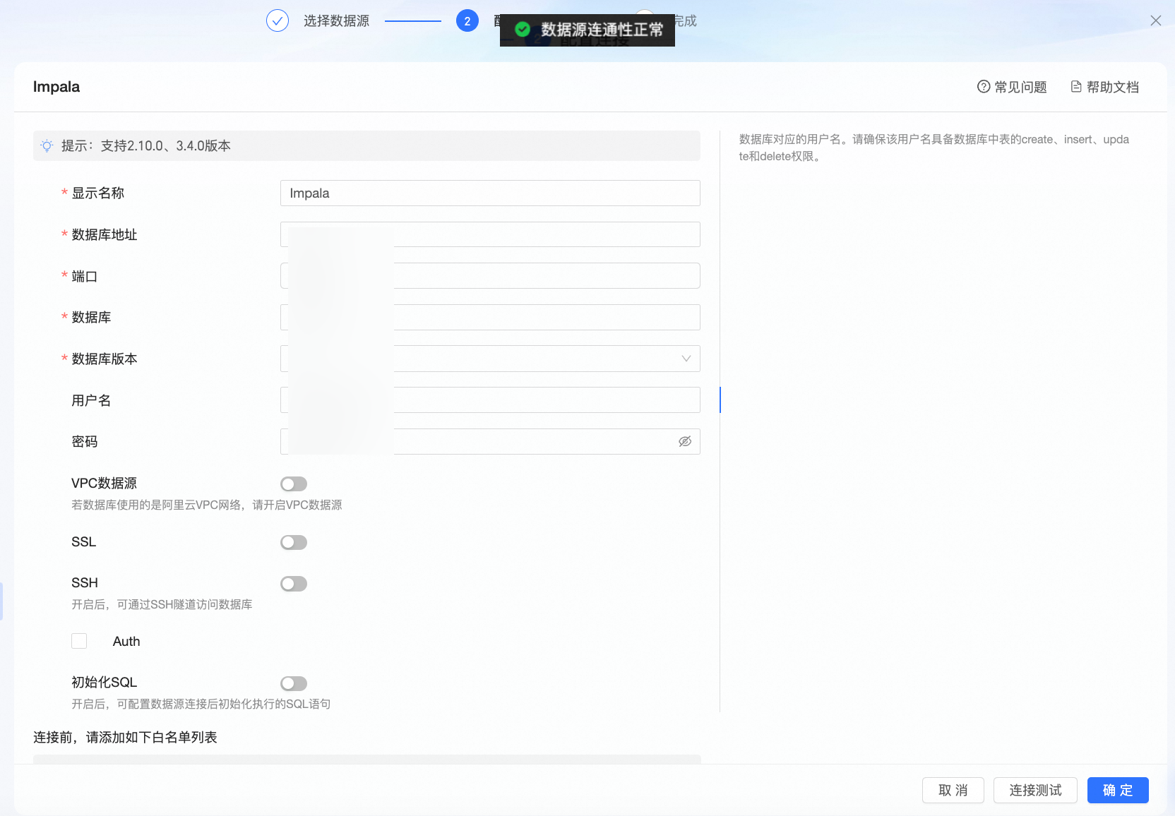
Task: Close the Impala data source dialog
Action: pos(1156,20)
